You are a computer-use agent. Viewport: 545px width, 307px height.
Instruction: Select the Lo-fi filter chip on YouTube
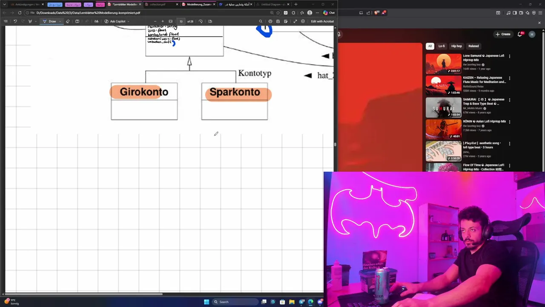click(x=442, y=46)
